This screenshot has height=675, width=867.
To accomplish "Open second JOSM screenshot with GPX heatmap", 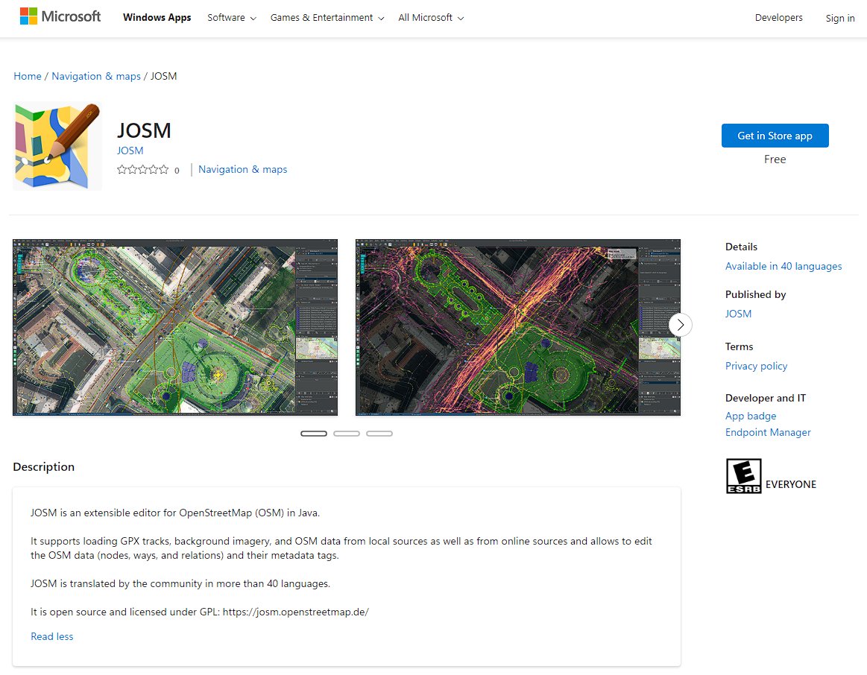I will 518,328.
